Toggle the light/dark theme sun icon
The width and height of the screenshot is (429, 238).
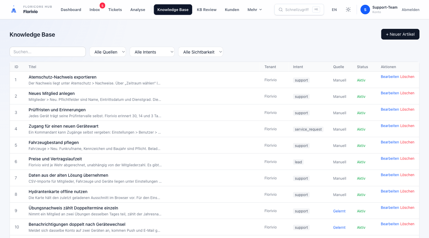tap(348, 10)
